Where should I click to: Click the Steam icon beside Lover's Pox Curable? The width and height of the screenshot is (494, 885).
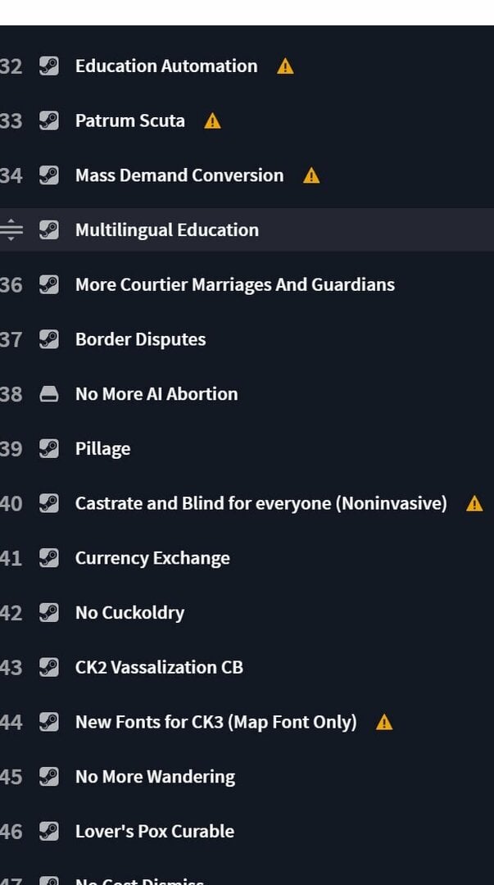(x=48, y=832)
